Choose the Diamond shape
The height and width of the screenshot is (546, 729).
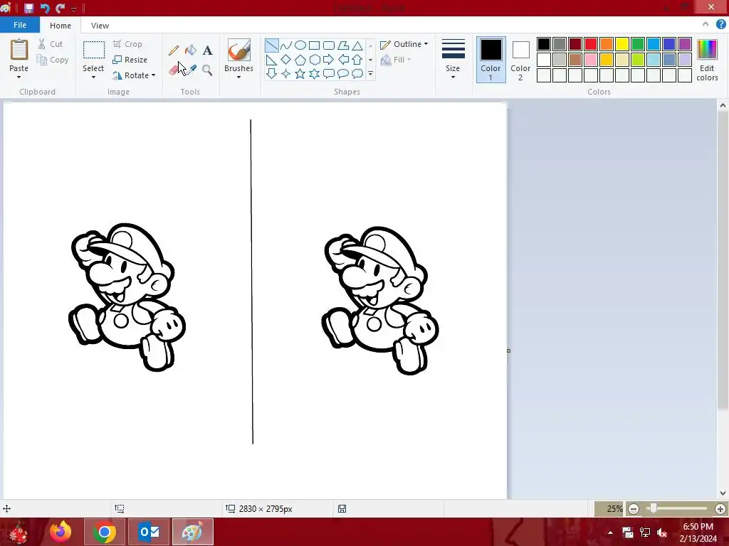click(286, 60)
